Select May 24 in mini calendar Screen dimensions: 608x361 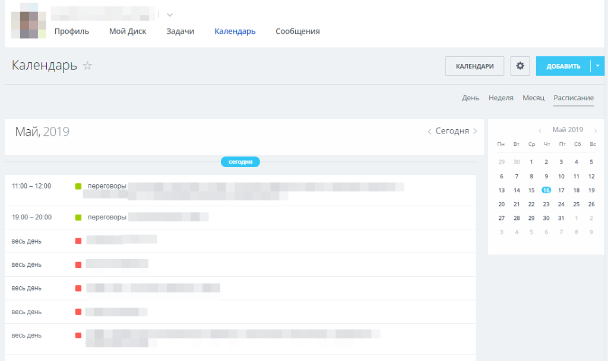pos(561,205)
